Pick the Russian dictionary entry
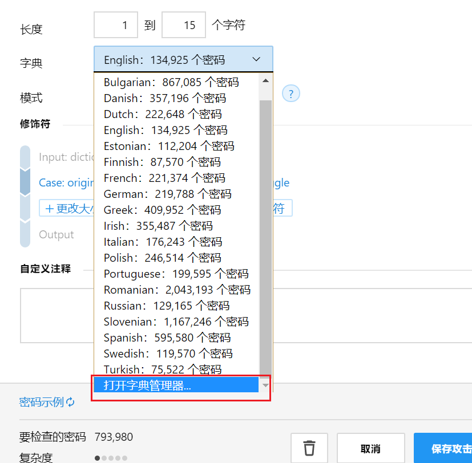This screenshot has width=472, height=463. (x=166, y=306)
